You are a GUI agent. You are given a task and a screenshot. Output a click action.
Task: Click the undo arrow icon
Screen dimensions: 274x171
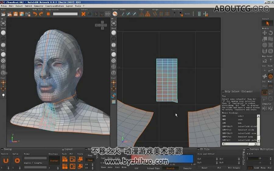pos(35,14)
